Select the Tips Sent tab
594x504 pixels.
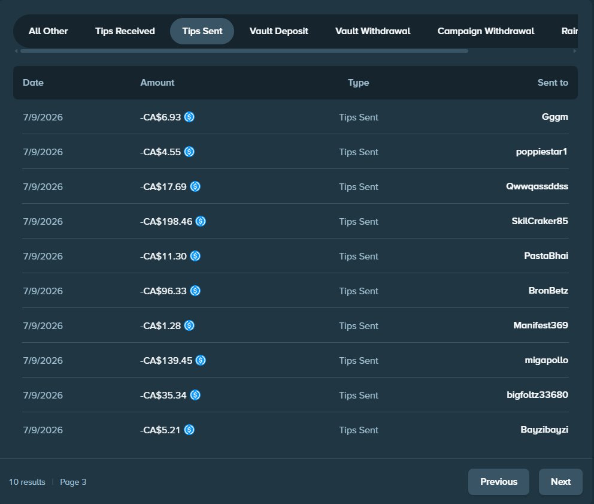coord(202,31)
